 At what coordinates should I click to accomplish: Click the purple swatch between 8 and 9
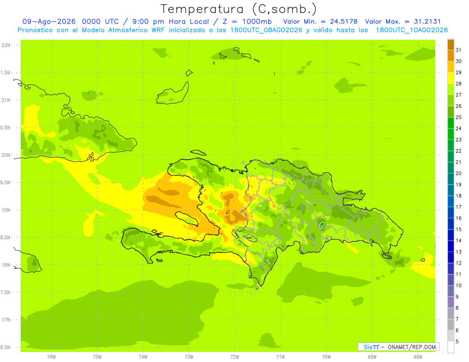click(451, 302)
